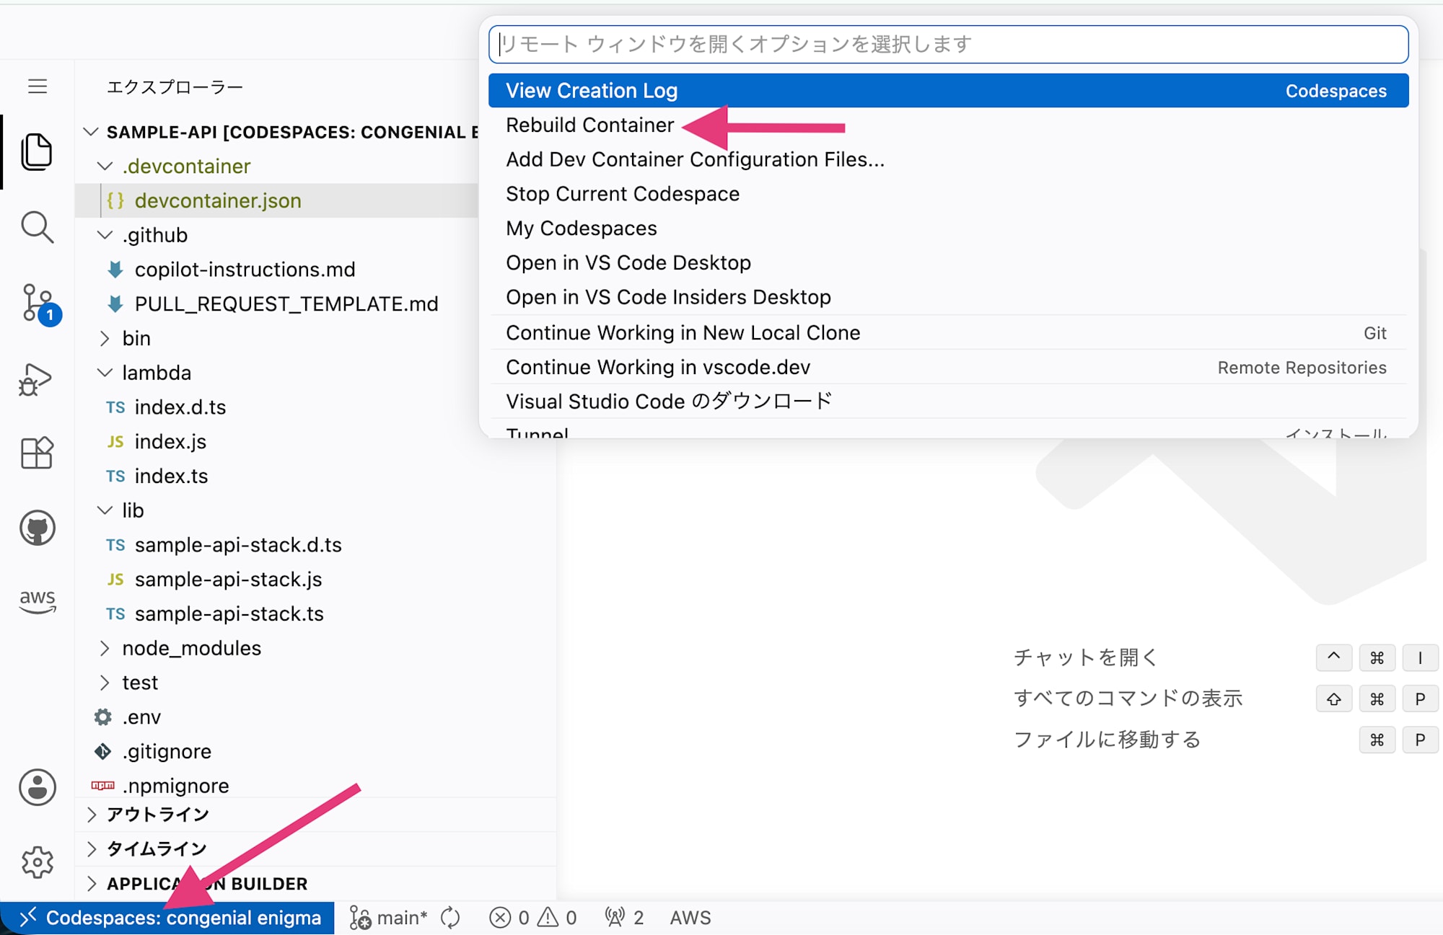Expand the bin folder
The width and height of the screenshot is (1443, 935).
105,338
